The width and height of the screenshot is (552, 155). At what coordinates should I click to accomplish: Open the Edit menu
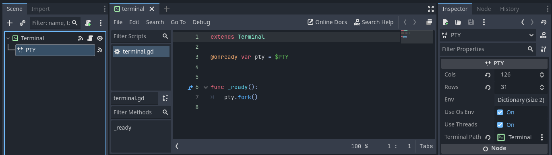click(134, 22)
